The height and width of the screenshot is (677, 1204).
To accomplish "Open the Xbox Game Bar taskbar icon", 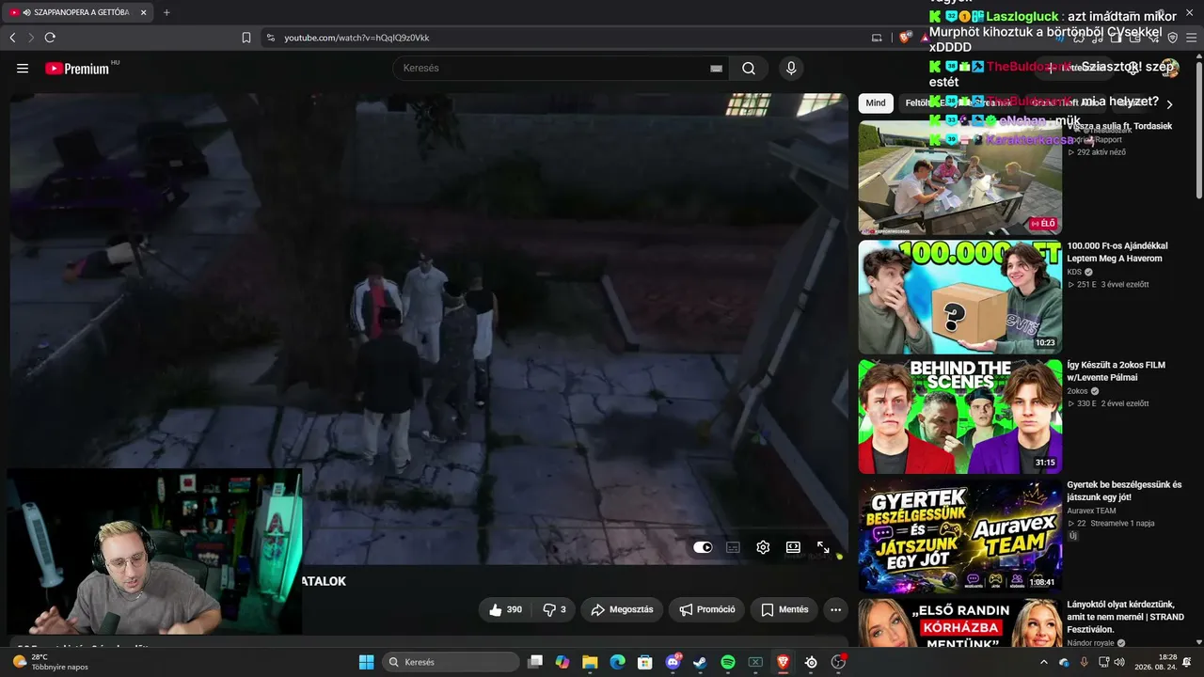I will (755, 662).
